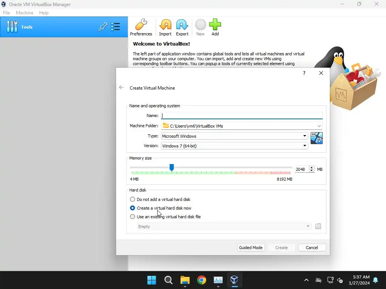Click the 2048 memory value field
This screenshot has width=386, height=289.
pos(302,169)
